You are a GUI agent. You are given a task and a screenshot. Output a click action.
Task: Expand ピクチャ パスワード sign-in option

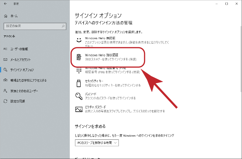pyautogui.click(x=120, y=109)
